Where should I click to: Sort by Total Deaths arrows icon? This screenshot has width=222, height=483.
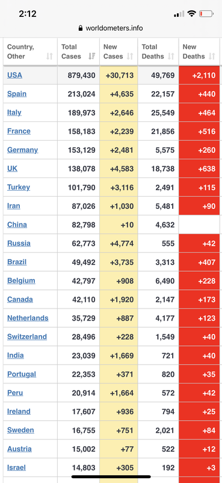click(171, 56)
